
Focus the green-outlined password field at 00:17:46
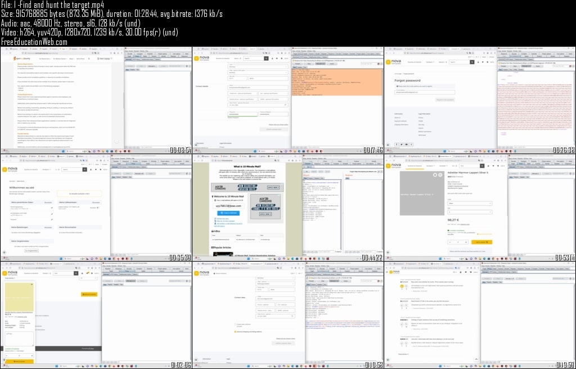(x=242, y=114)
